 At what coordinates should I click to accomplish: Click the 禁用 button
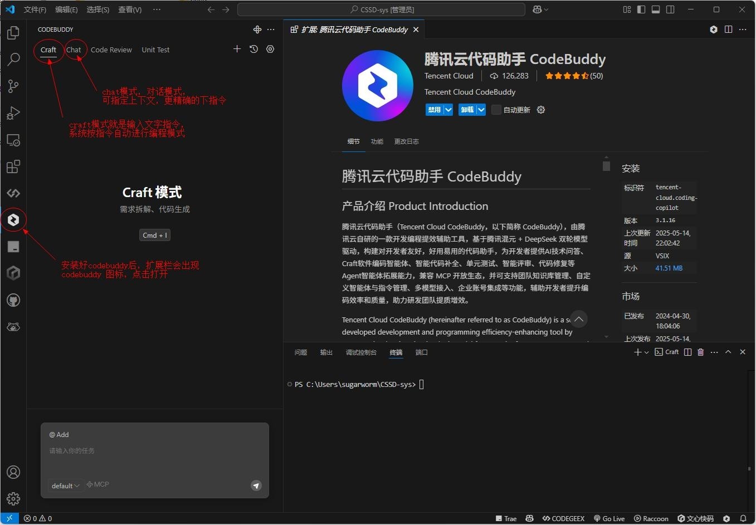tap(435, 110)
